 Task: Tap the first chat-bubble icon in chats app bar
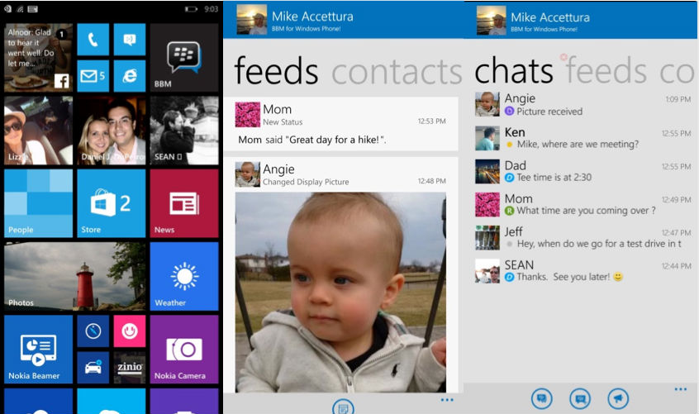click(x=542, y=398)
